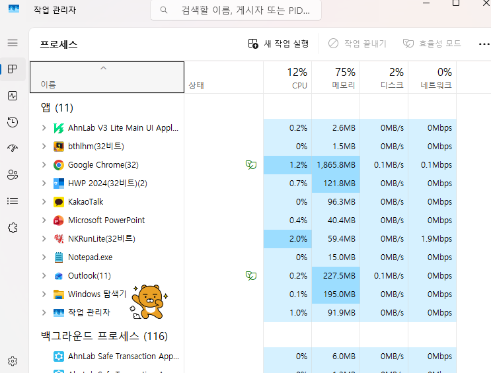The image size is (491, 373).
Task: Click efficiency leaf icon on Chrome row
Action: click(x=251, y=165)
